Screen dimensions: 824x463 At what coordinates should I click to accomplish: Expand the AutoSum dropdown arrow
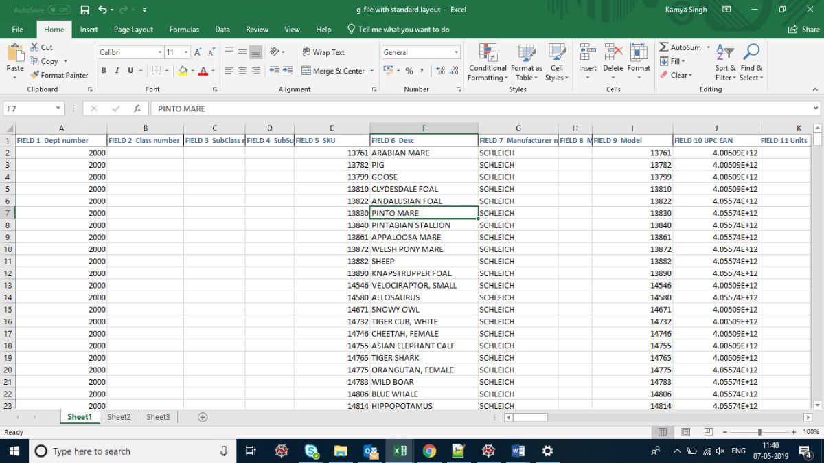(708, 47)
